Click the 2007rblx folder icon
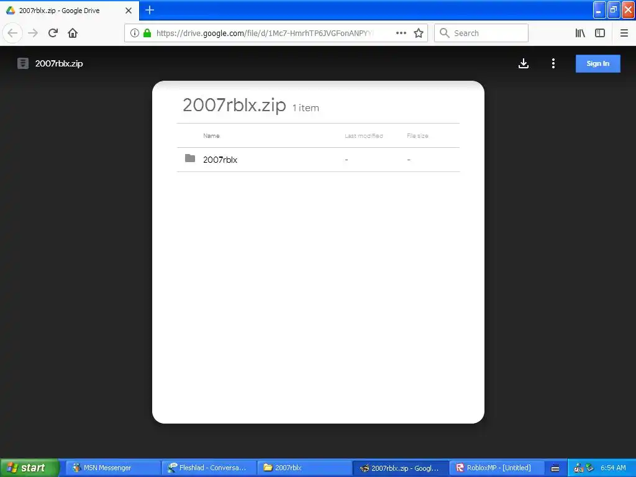This screenshot has height=477, width=636. [x=190, y=158]
